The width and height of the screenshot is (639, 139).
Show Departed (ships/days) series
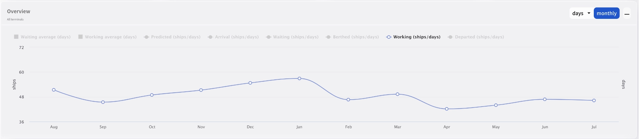click(x=476, y=37)
